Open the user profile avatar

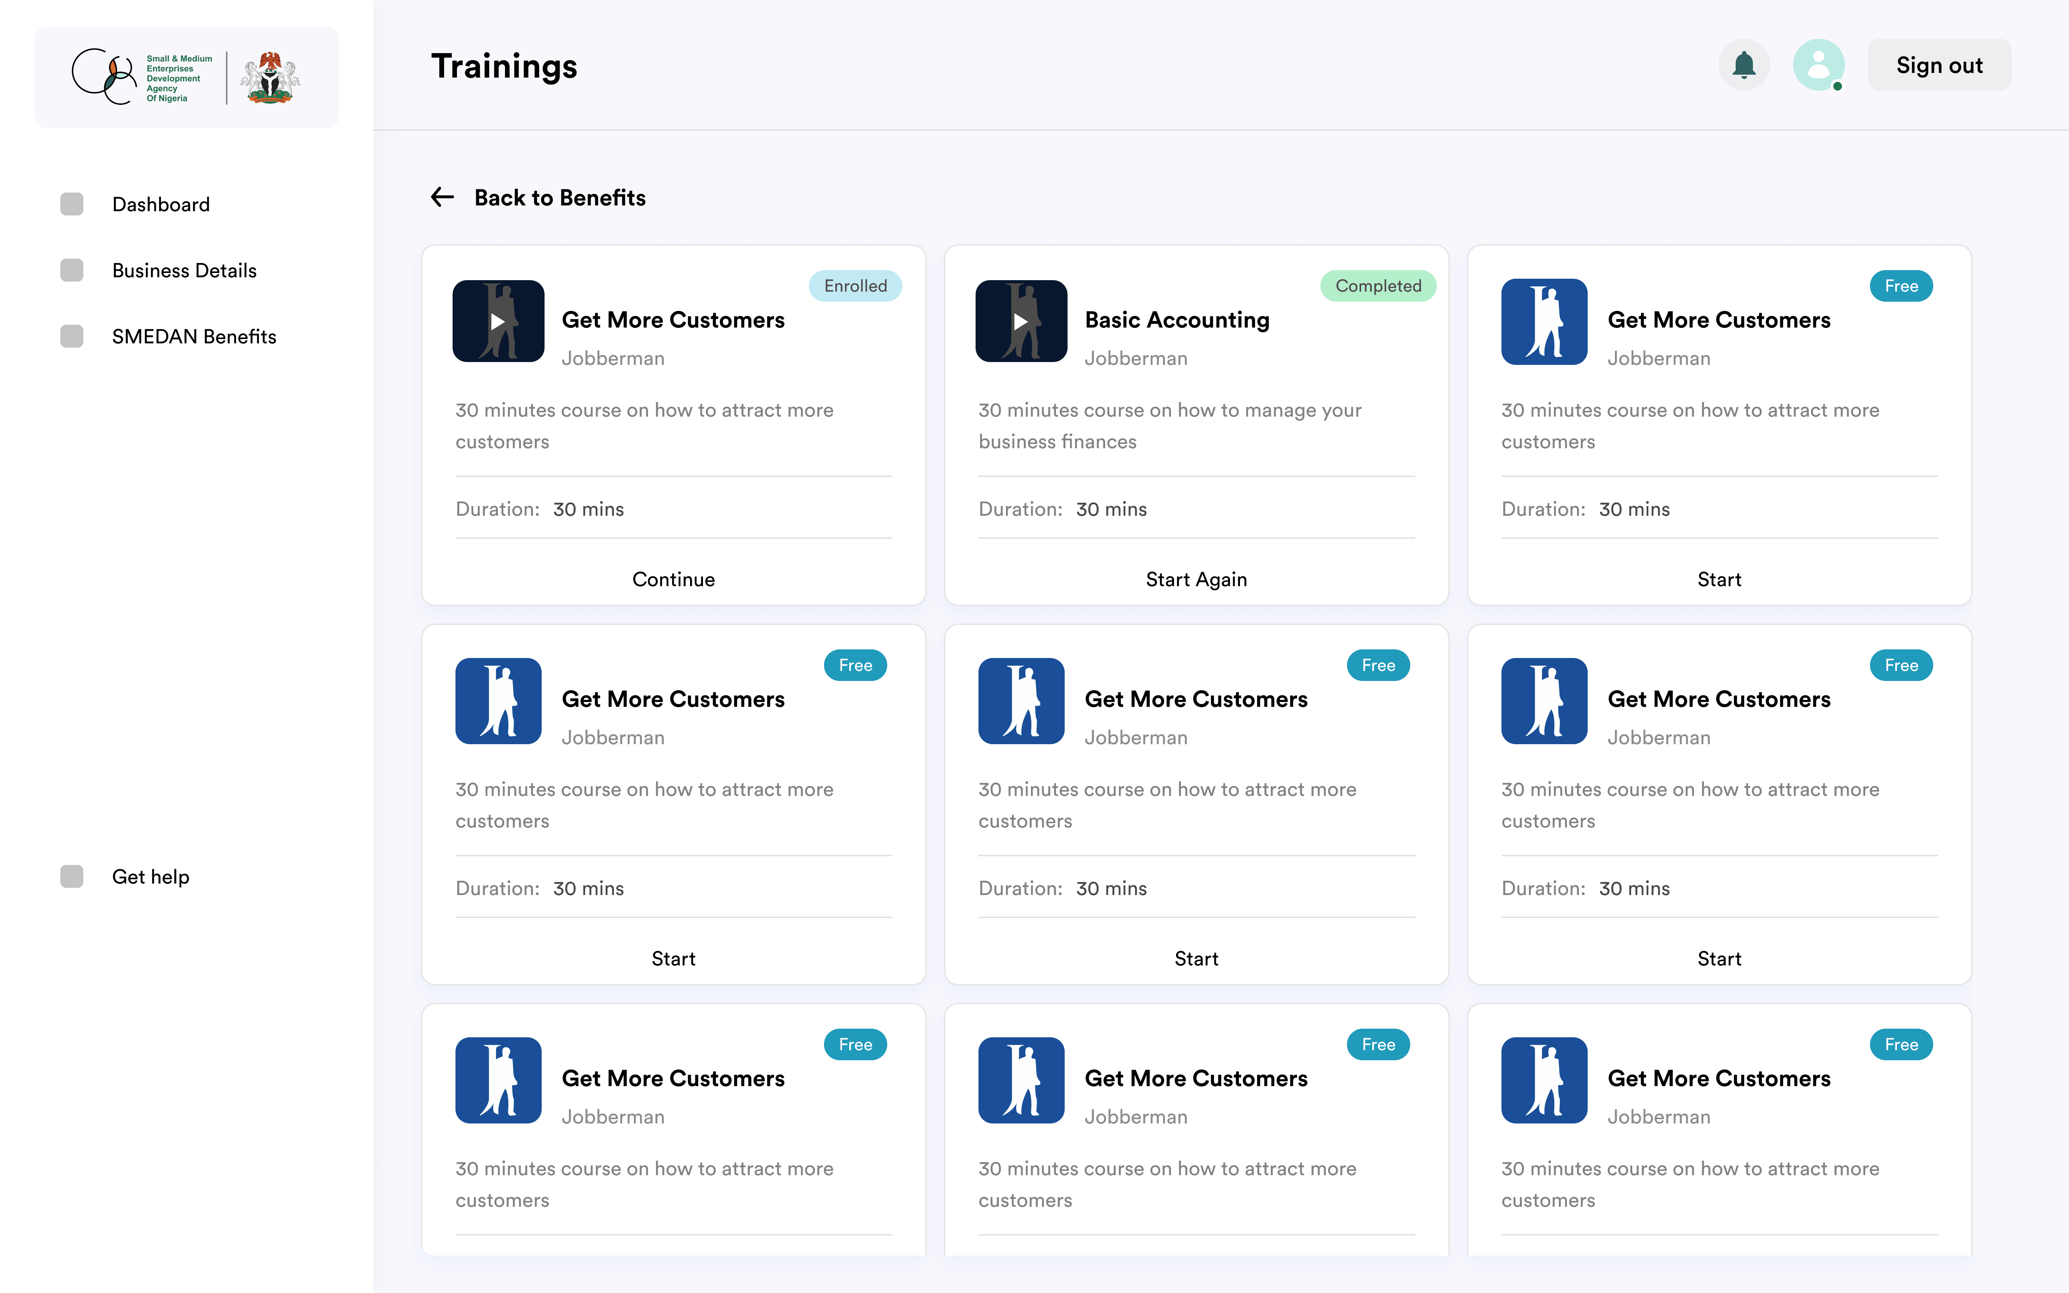[1819, 65]
